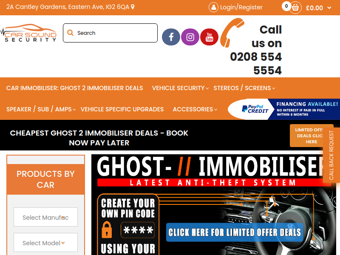The height and width of the screenshot is (255, 340).
Task: Click the map pin icon after address
Action: (133, 7)
